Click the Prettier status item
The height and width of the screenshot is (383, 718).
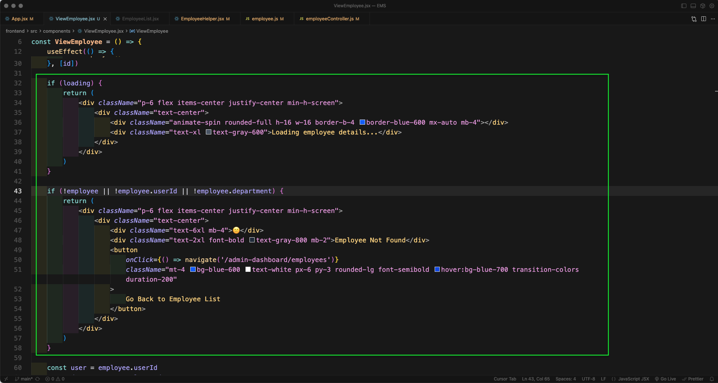[x=693, y=379]
